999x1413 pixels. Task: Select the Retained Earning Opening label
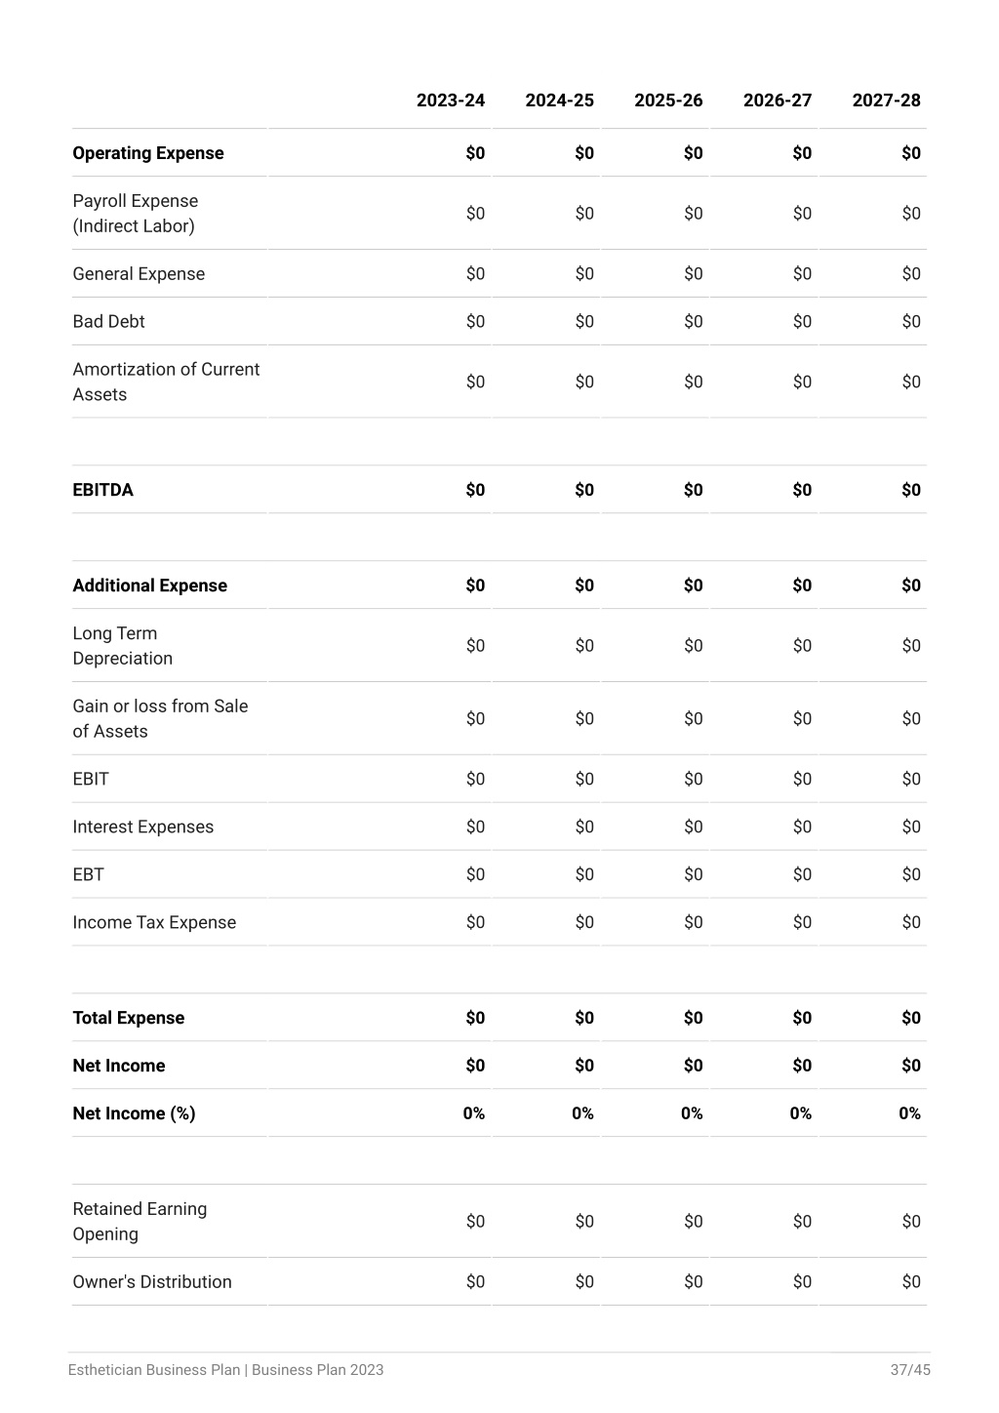point(140,1222)
